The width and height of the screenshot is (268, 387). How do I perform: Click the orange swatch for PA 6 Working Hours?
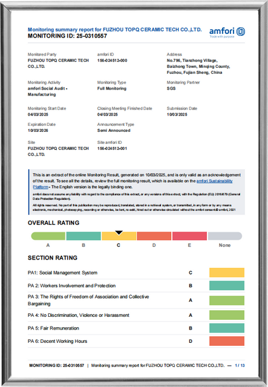click(227, 341)
